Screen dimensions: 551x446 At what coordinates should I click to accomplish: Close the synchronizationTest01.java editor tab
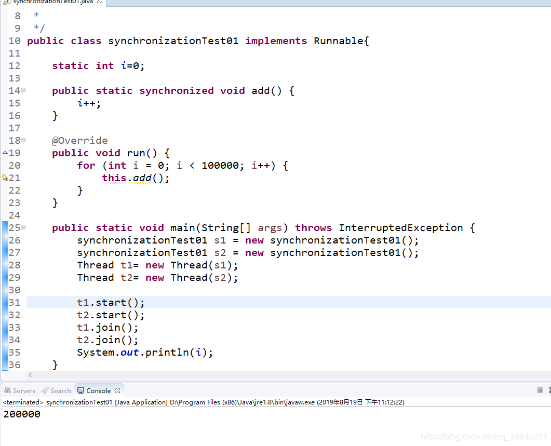(x=100, y=2)
